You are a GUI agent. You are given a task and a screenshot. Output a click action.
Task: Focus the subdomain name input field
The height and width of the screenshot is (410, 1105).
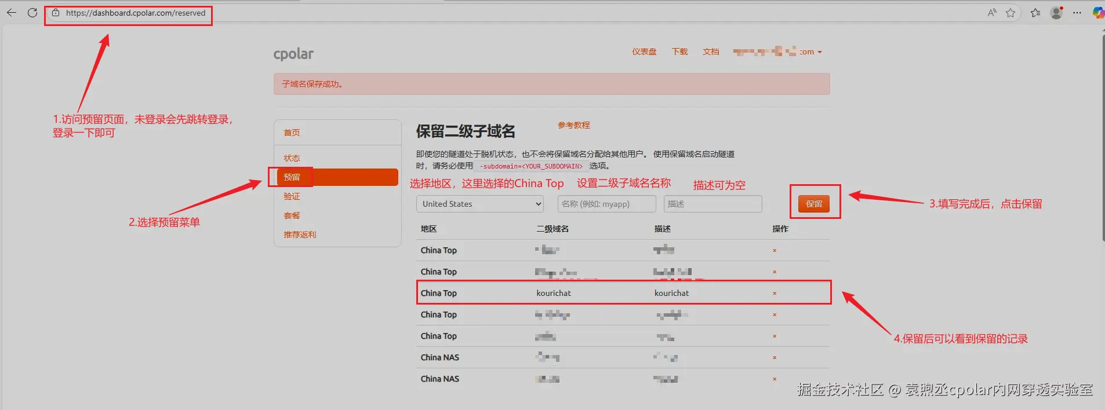click(607, 204)
